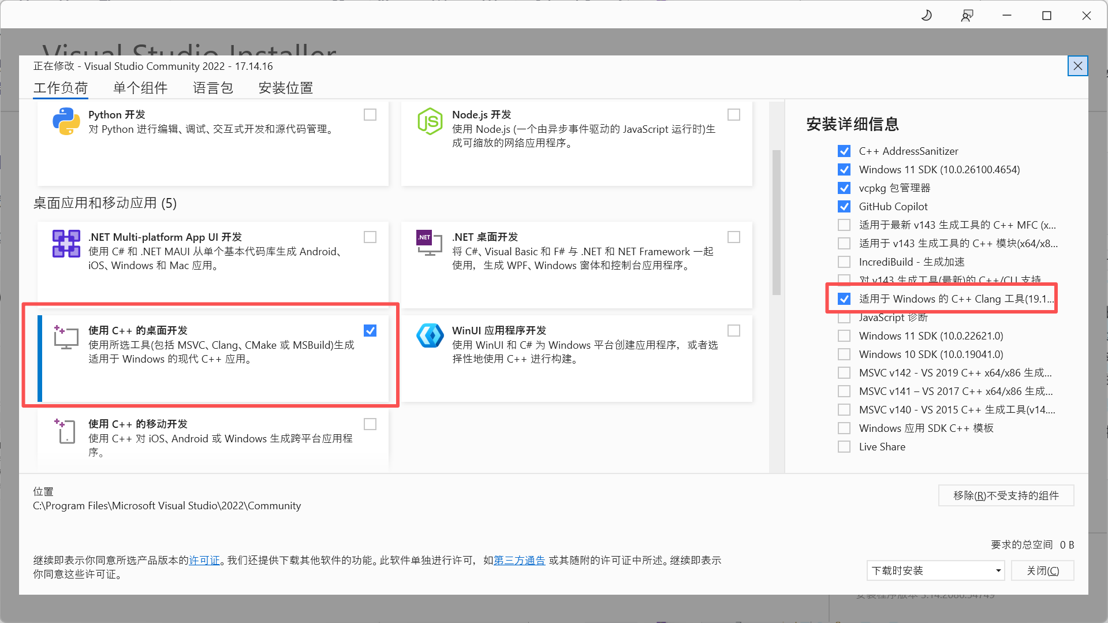
Task: Open the 下载时安装 dropdown
Action: [x=935, y=570]
